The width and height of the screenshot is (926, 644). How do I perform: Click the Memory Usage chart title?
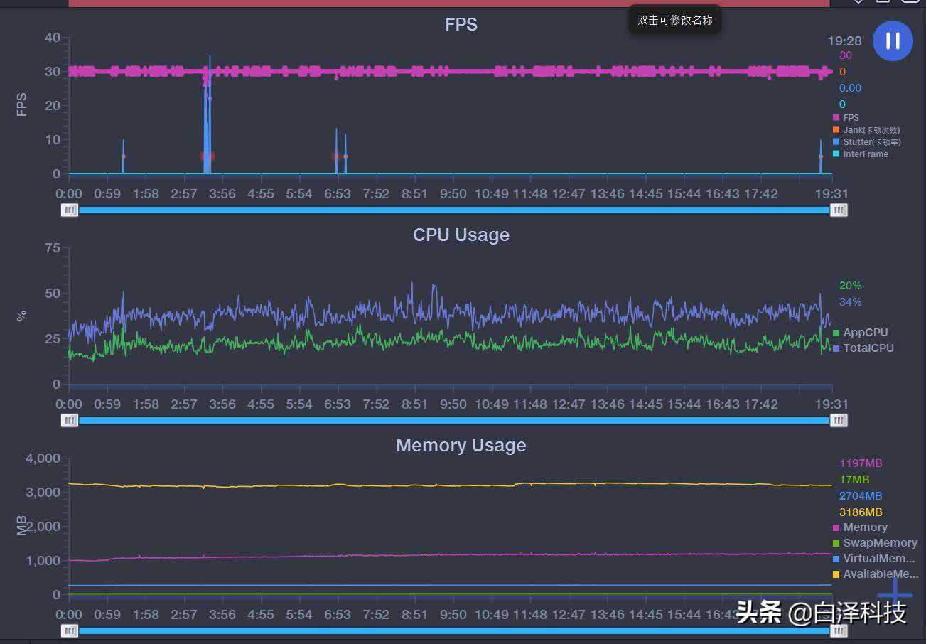pos(461,446)
